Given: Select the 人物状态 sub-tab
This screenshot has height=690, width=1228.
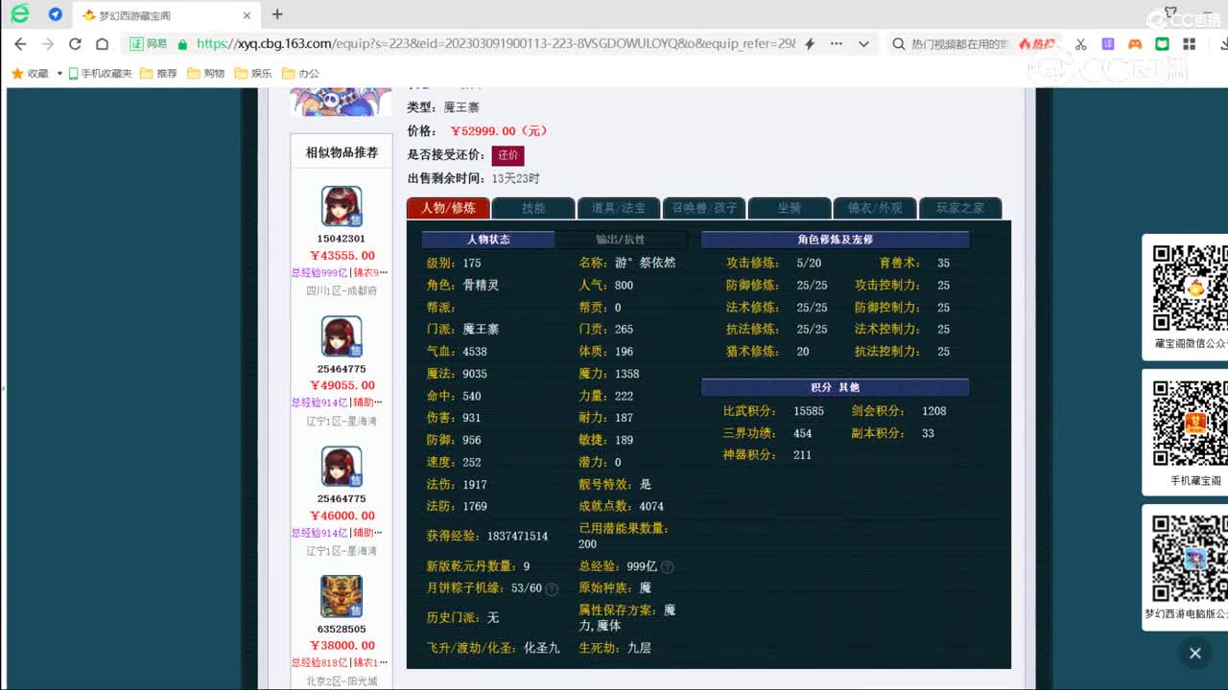Looking at the screenshot, I should click(488, 240).
